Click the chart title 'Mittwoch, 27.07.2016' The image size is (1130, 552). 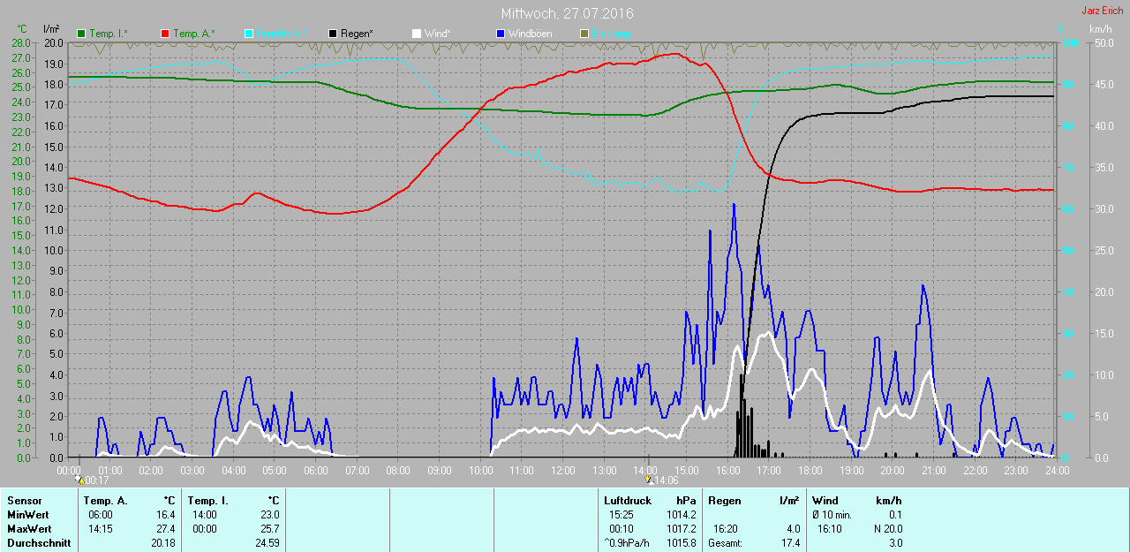pos(567,13)
